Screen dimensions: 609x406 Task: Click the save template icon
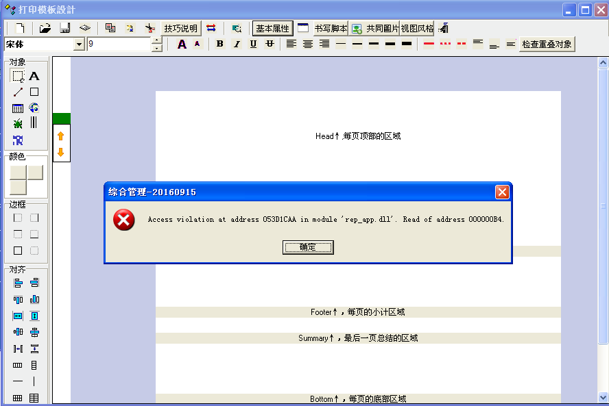click(64, 28)
